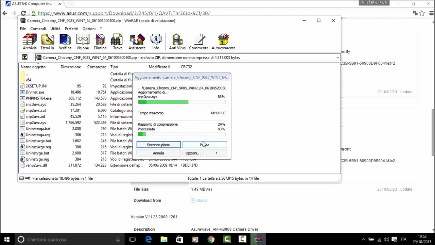Click the Archivia toolbar icon in WinRAR
The width and height of the screenshot is (435, 245).
pyautogui.click(x=30, y=42)
